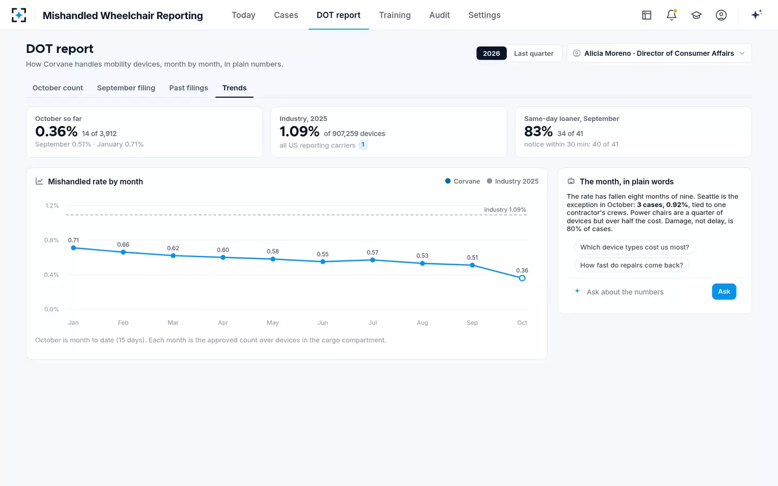The height and width of the screenshot is (486, 778).
Task: Open Settings in top navigation
Action: 485,15
